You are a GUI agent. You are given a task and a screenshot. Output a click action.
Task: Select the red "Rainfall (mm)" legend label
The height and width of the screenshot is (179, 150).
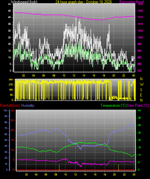point(10,105)
